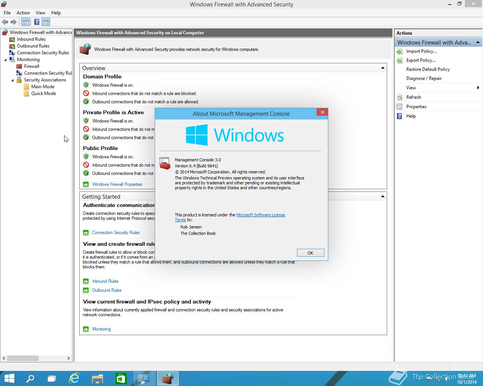Open the Windows Store taskbar icon
Screen dimensions: 483x386
tap(121, 378)
